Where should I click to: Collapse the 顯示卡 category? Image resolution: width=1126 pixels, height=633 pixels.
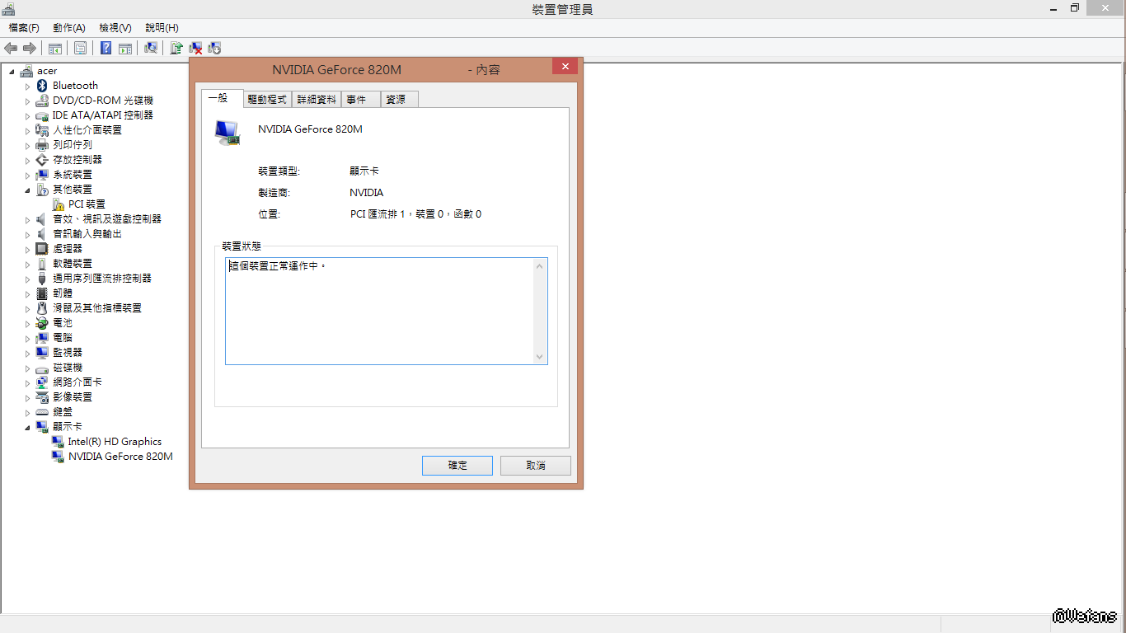(x=27, y=427)
